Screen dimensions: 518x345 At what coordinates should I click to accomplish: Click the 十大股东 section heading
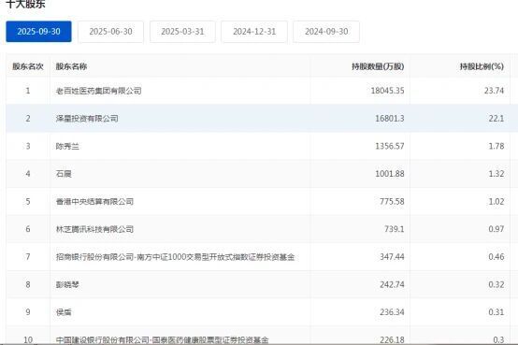26,4
